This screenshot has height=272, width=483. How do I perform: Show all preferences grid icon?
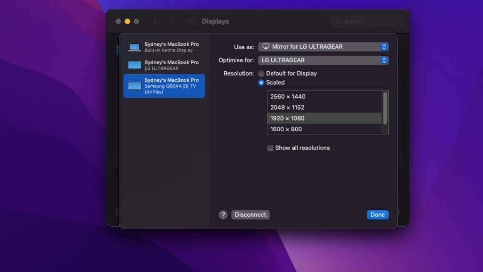(191, 21)
